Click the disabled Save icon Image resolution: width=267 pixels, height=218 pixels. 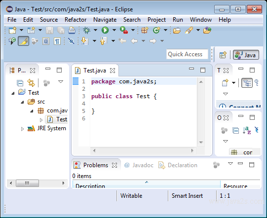pyautogui.click(x=49, y=31)
